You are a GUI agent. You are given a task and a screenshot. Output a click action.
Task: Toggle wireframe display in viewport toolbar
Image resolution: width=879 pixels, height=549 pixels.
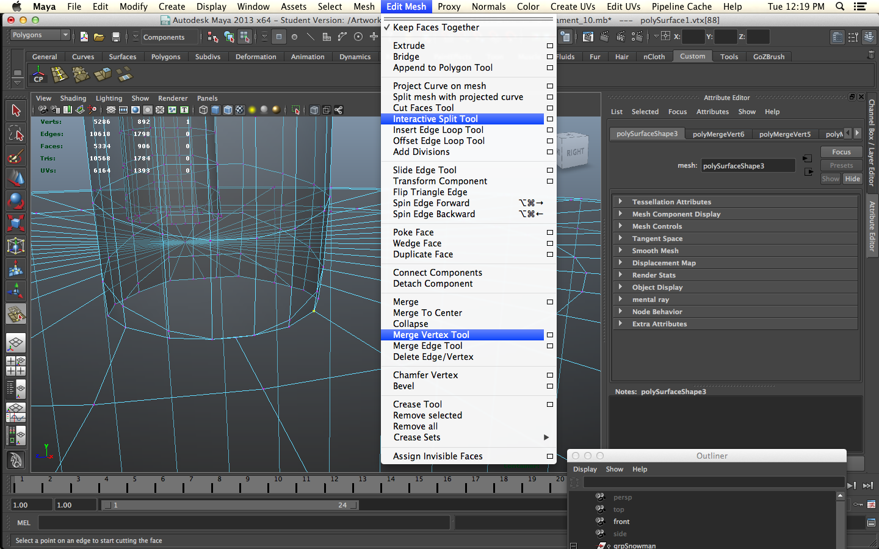(x=203, y=110)
